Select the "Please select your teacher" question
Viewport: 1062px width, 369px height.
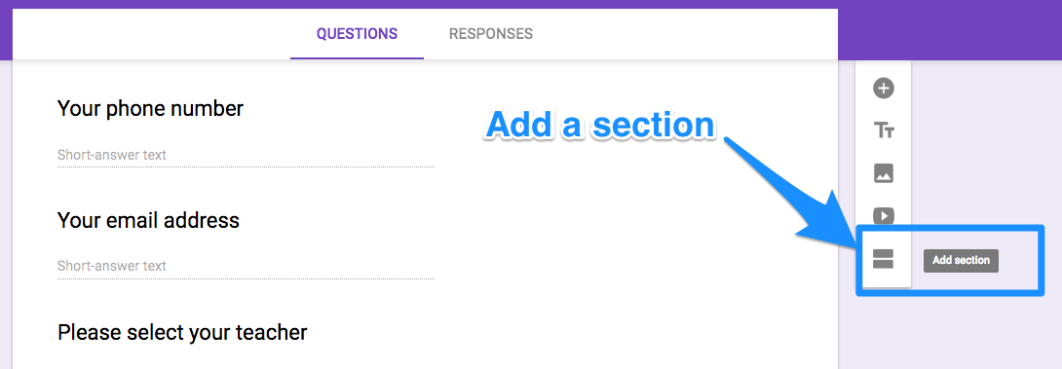(182, 332)
